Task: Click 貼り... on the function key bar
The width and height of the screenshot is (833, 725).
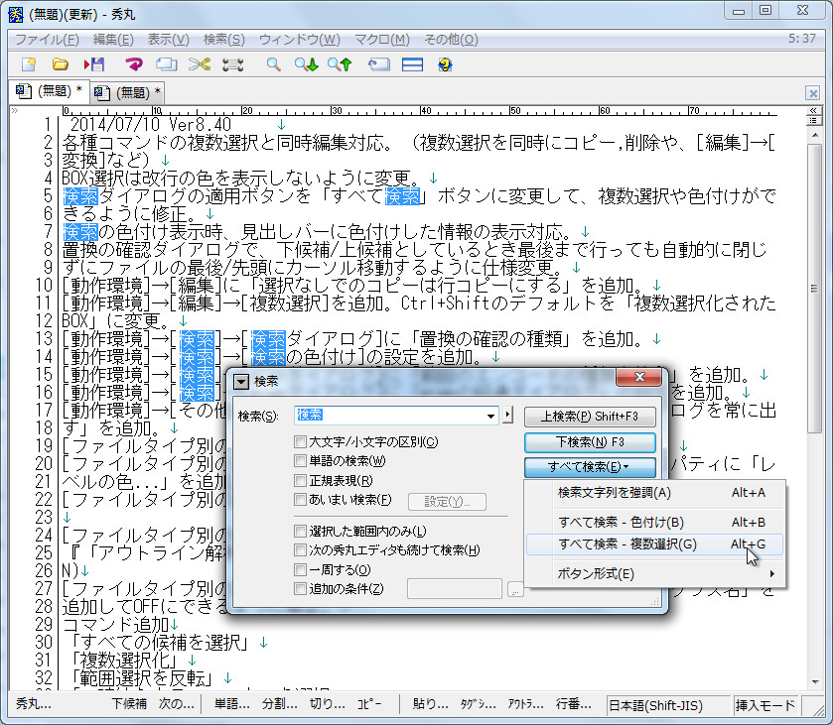Action: pos(430,704)
